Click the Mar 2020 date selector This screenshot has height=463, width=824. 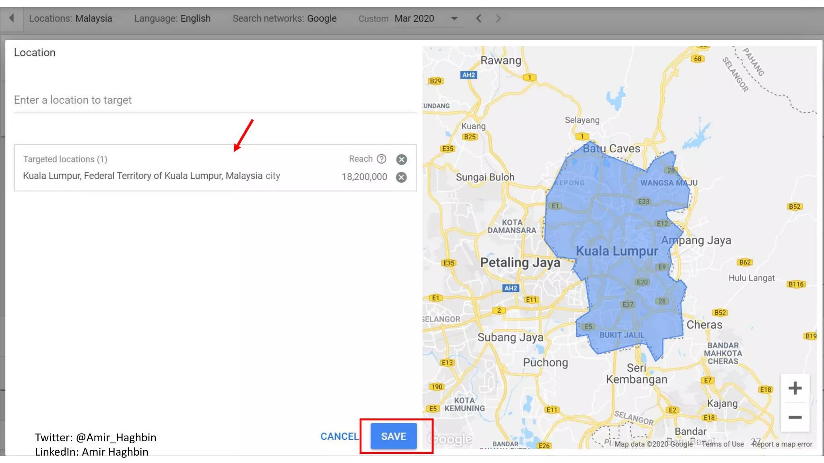[414, 18]
